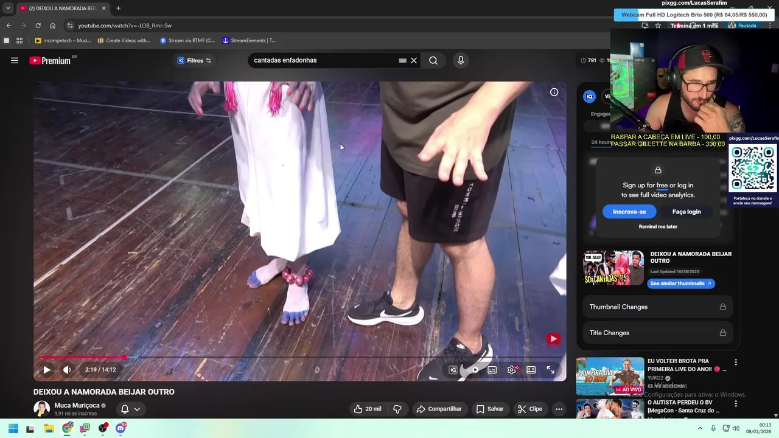
Task: Click Inscreva-se in vidIQ panel
Action: pos(629,212)
